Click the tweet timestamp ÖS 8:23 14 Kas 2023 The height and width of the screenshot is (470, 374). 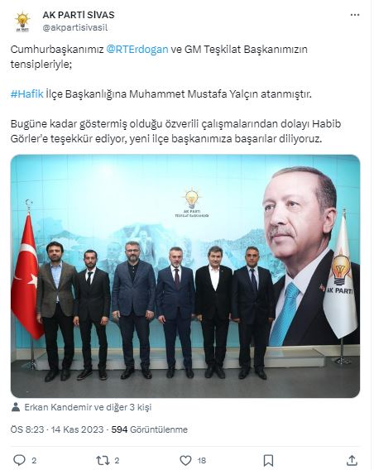pyautogui.click(x=57, y=429)
